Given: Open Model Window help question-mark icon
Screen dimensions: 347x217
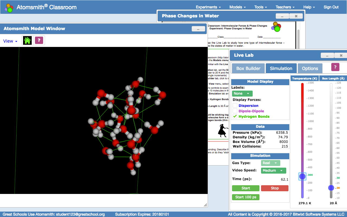Looking at the screenshot, I should click(39, 40).
